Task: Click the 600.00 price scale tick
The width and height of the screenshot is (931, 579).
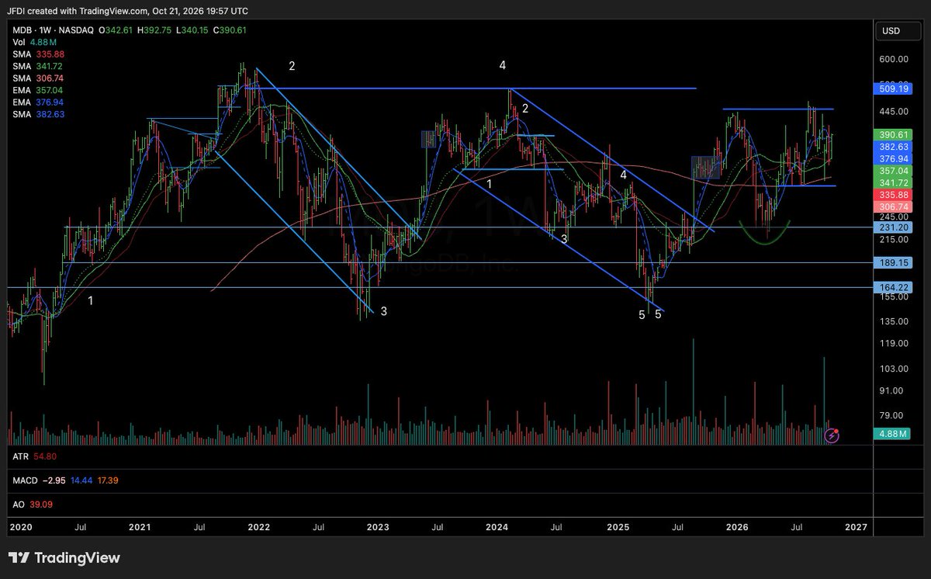Action: pos(894,59)
